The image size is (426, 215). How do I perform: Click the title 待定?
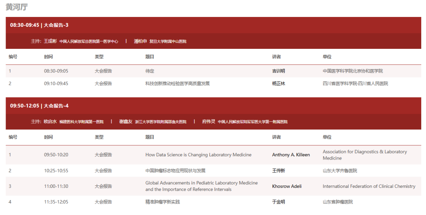150,71
